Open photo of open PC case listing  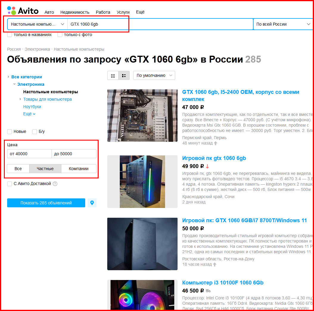pos(142,116)
